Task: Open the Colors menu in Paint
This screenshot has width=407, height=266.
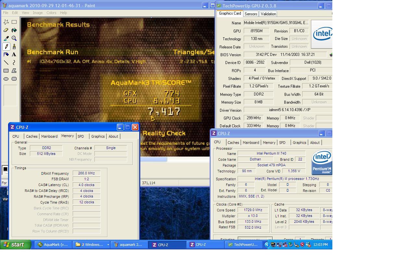Action: [51, 13]
